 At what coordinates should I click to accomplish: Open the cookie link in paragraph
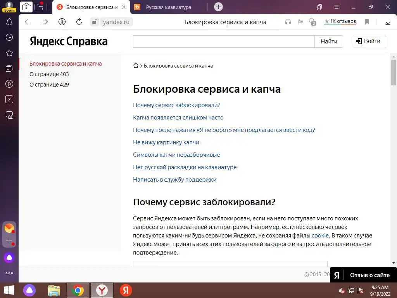pos(320,236)
